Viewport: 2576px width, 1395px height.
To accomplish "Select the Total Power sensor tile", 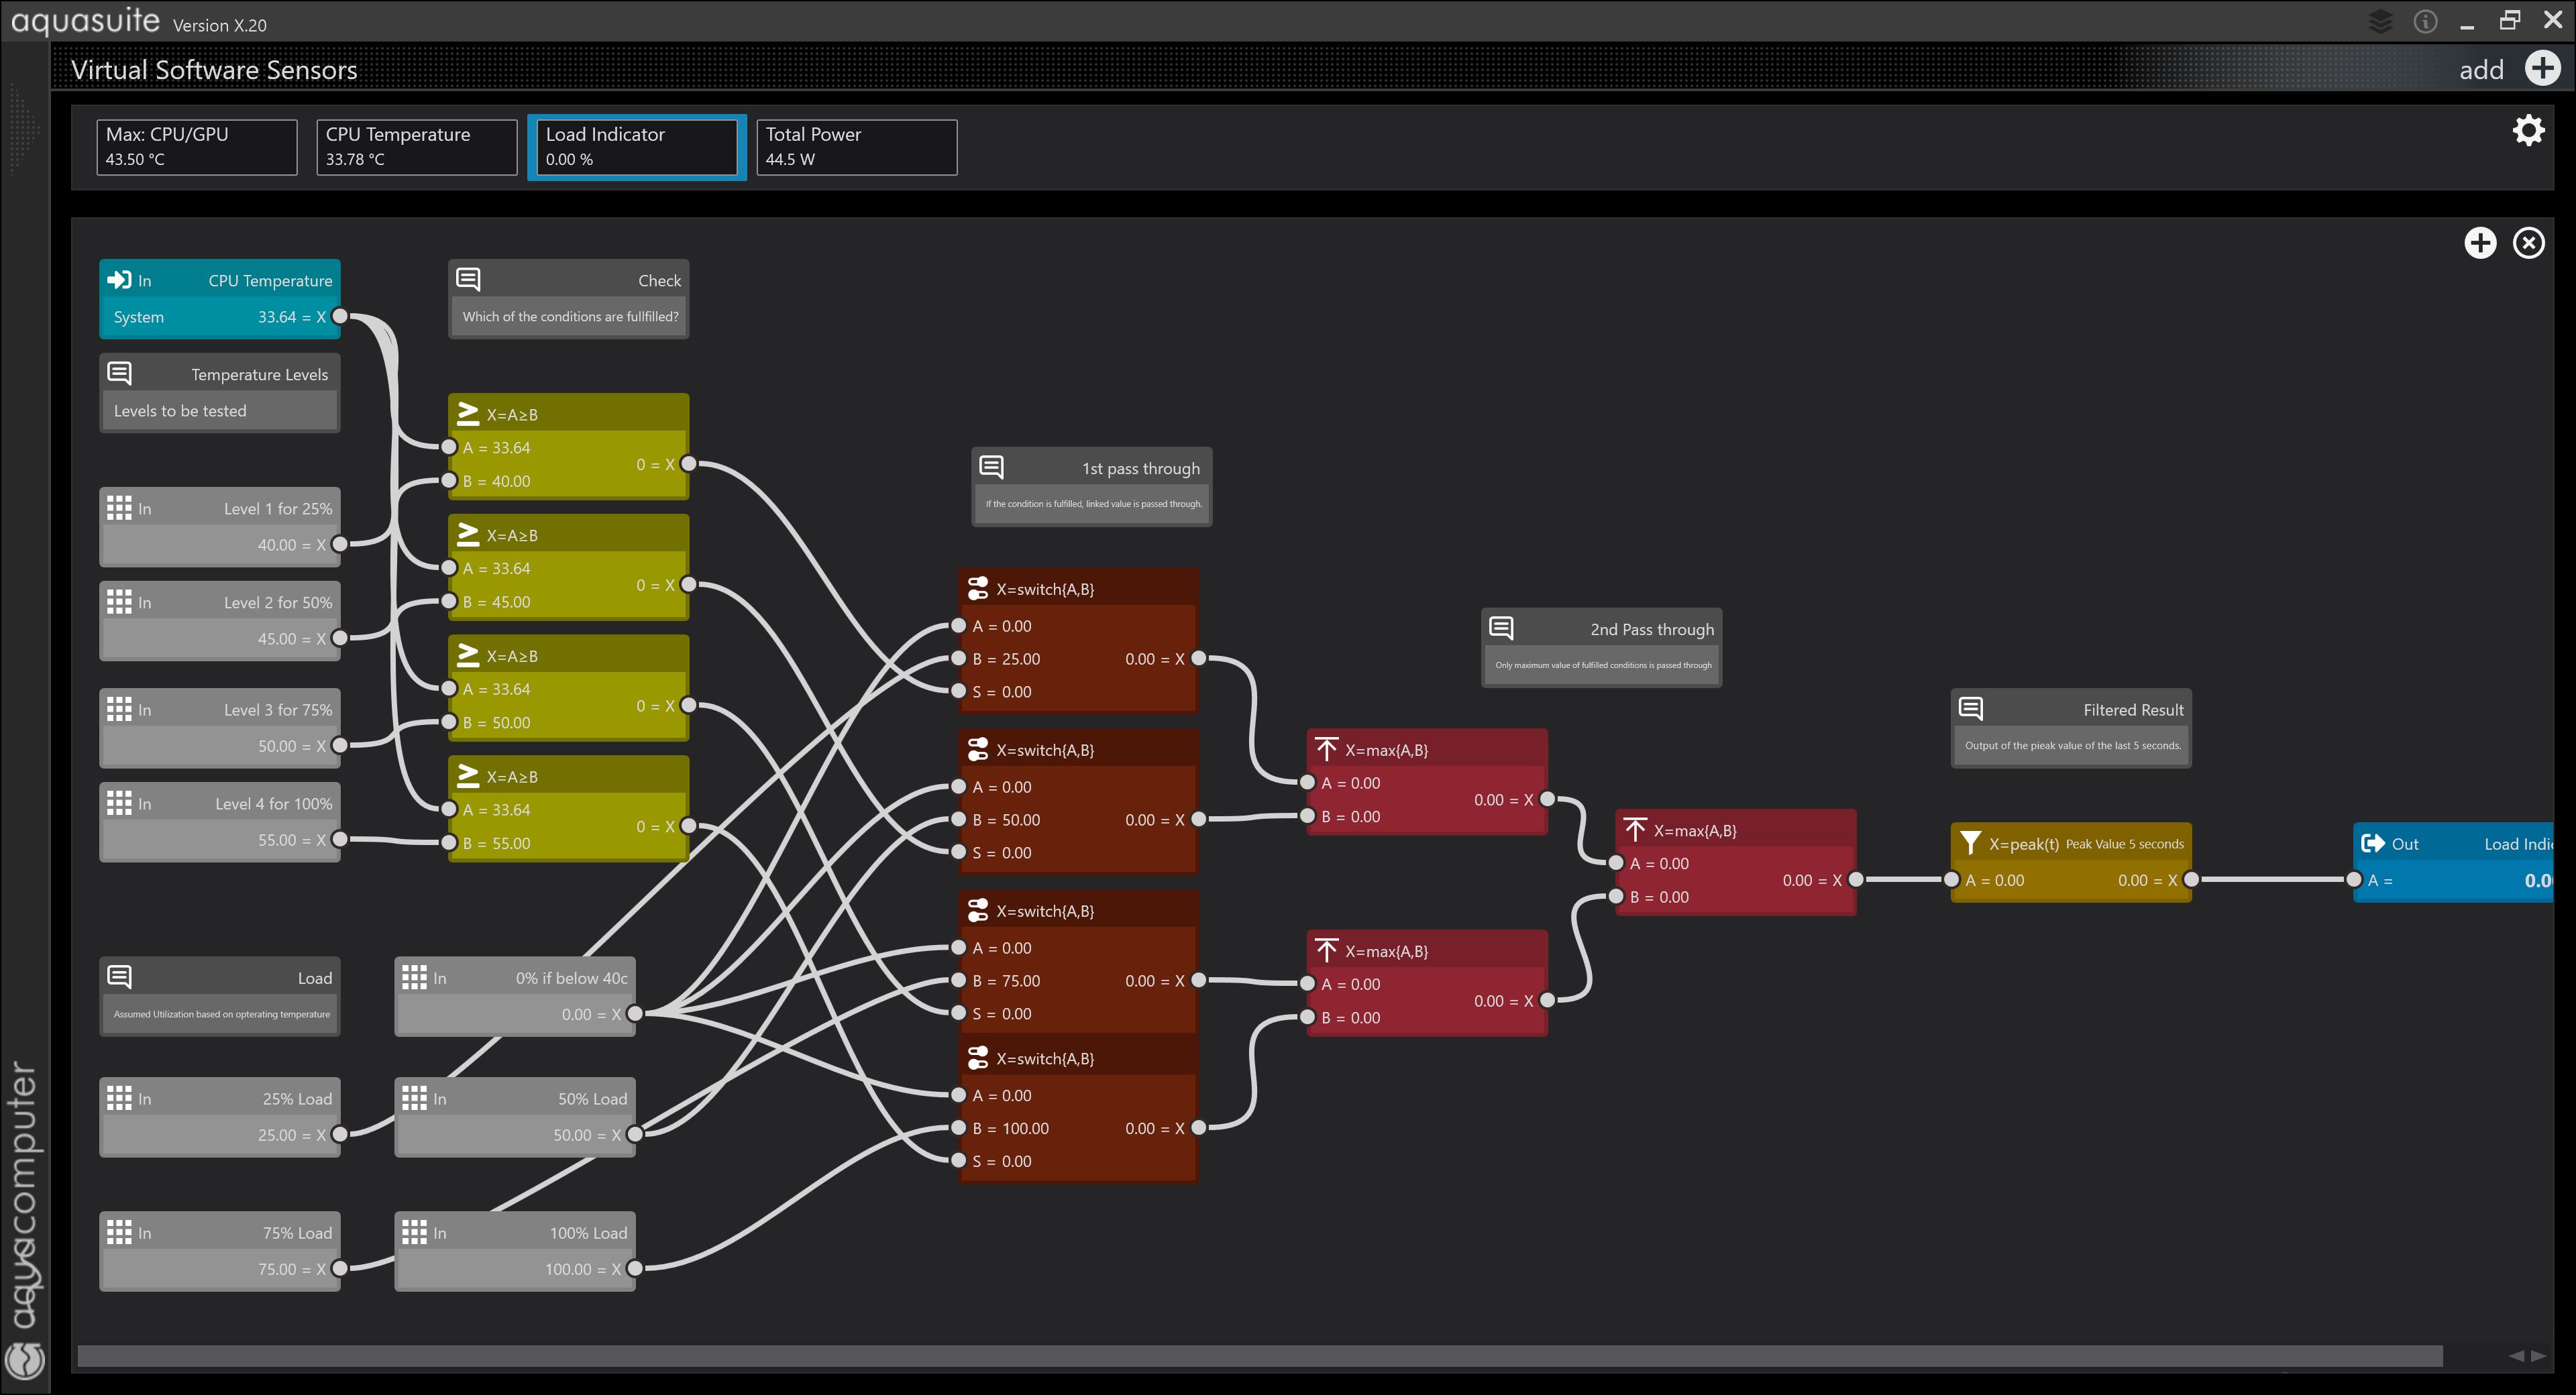I will pyautogui.click(x=856, y=147).
